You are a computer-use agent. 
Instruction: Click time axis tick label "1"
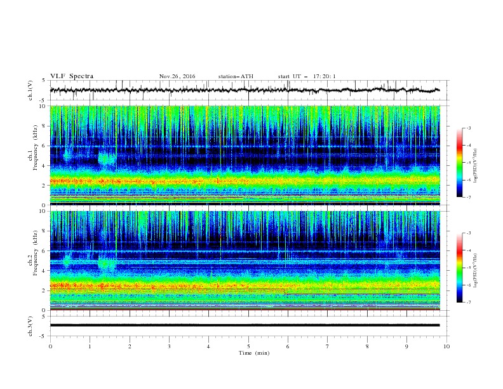point(90,346)
